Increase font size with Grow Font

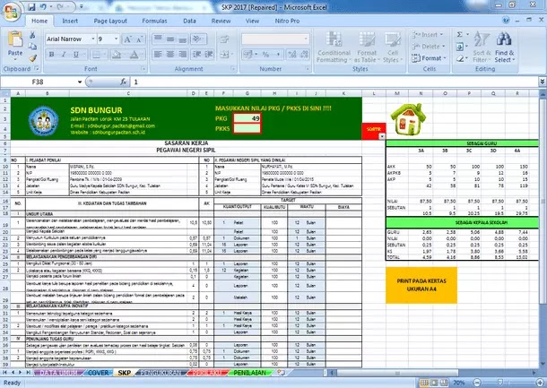point(127,39)
